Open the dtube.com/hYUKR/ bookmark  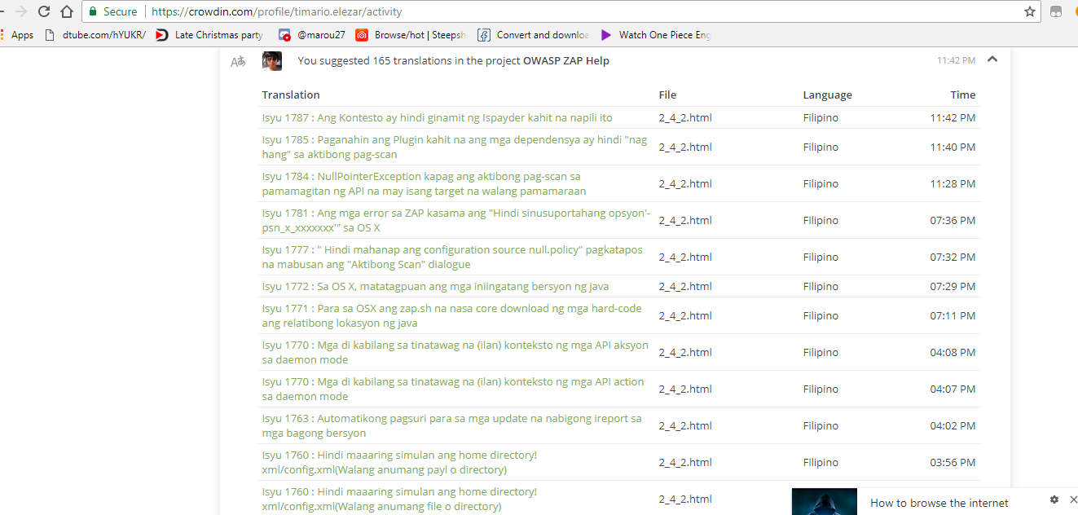click(95, 35)
